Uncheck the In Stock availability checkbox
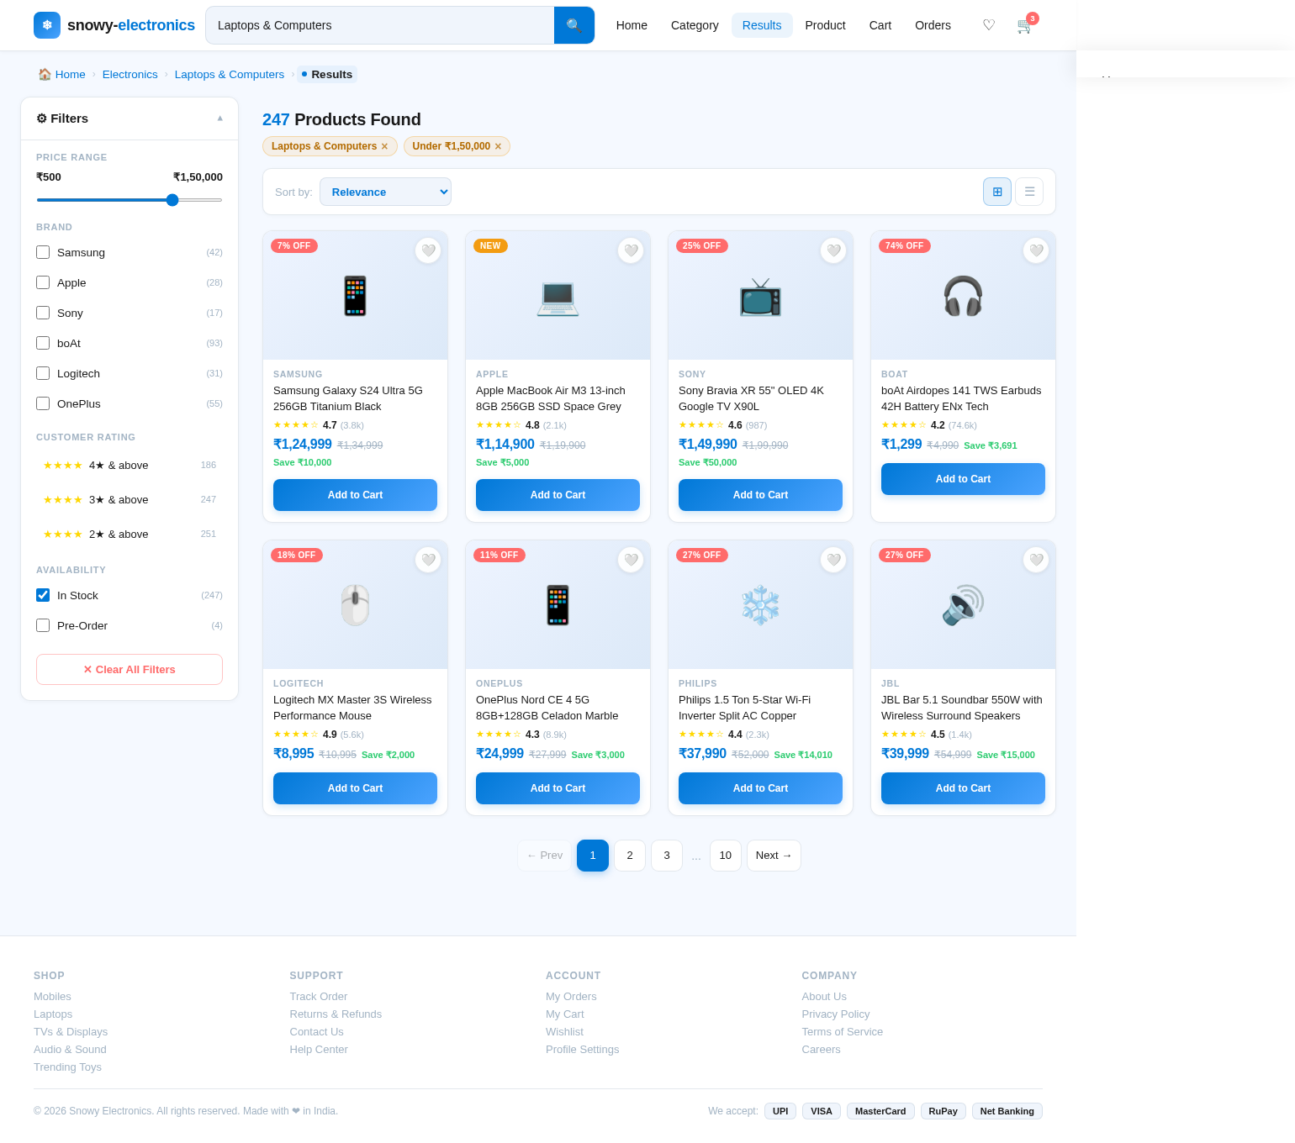 43,595
